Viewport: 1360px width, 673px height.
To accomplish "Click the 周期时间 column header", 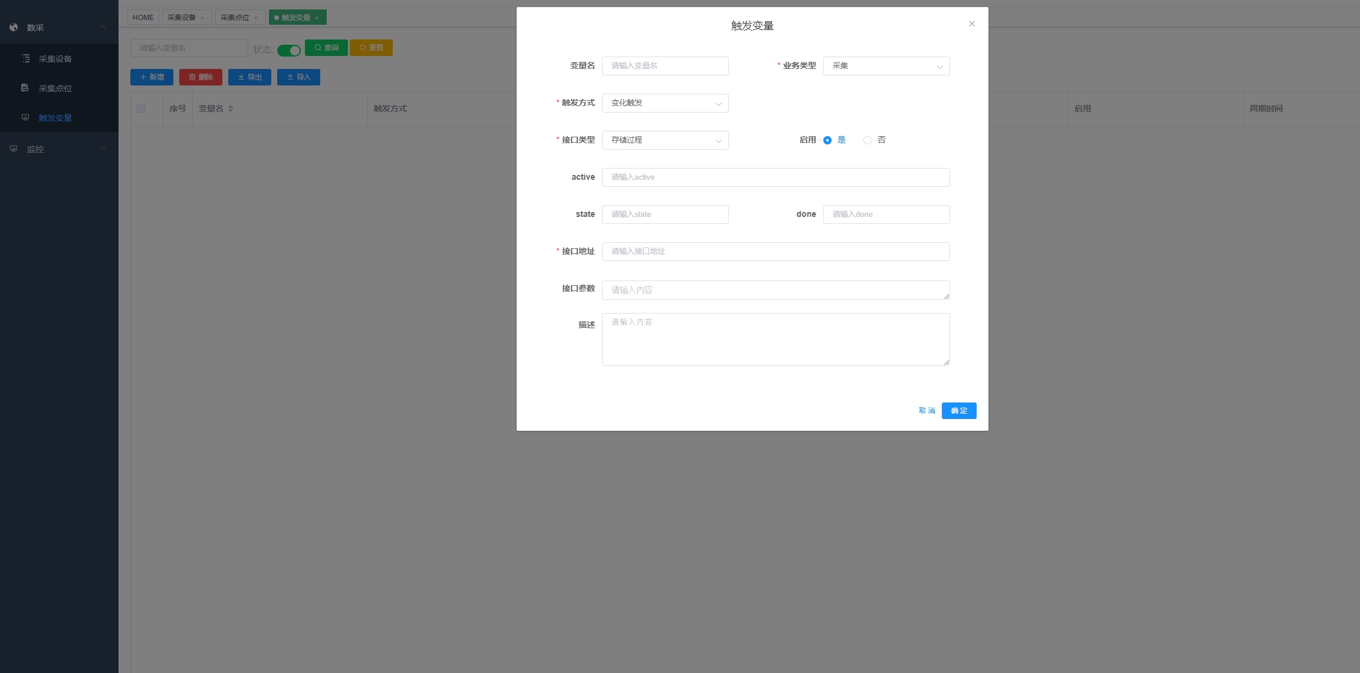I will 1266,108.
